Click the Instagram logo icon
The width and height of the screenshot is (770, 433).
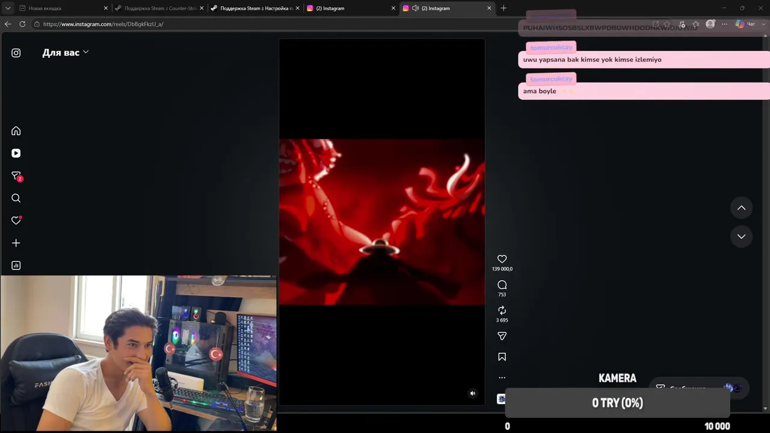pos(16,53)
